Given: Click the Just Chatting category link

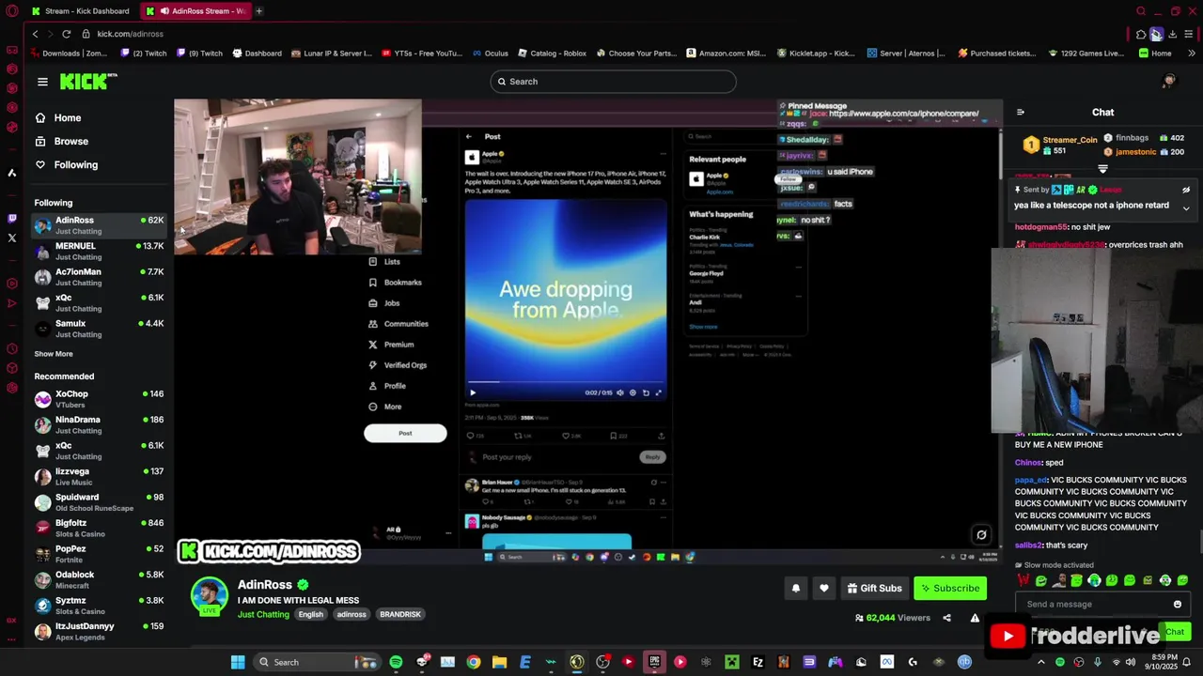Looking at the screenshot, I should point(263,614).
